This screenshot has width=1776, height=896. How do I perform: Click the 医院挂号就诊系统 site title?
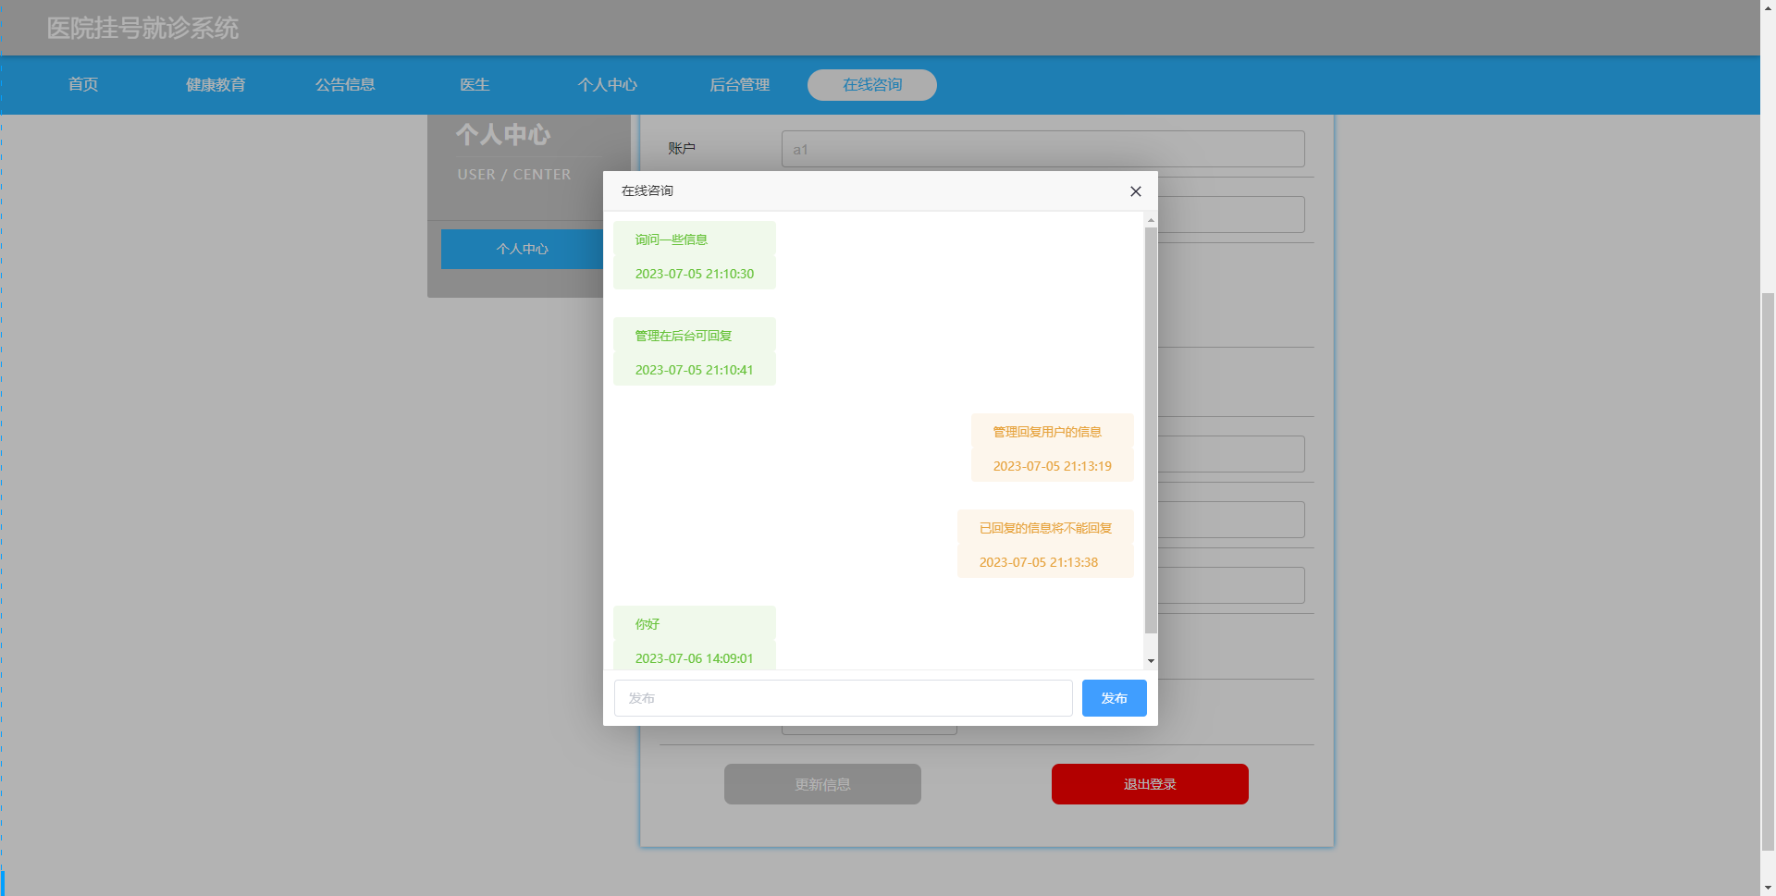coord(142,29)
